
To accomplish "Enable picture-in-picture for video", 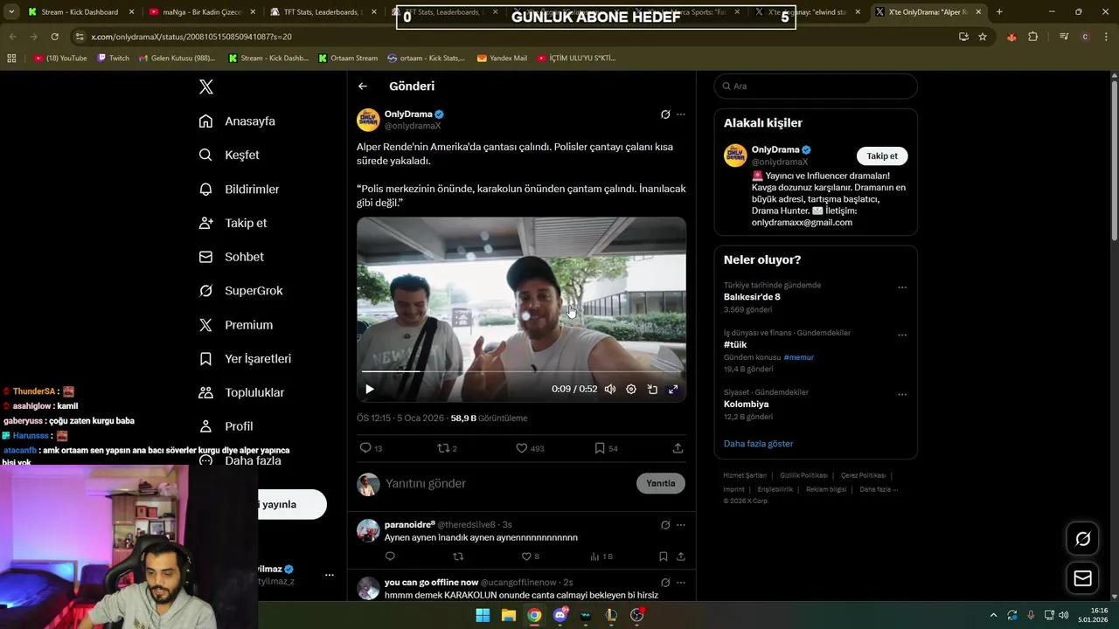I will click(x=652, y=390).
